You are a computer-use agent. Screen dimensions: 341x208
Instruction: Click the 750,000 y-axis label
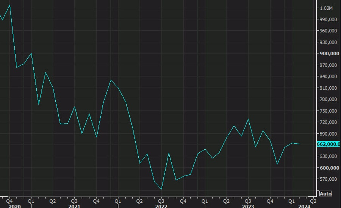pos(328,111)
